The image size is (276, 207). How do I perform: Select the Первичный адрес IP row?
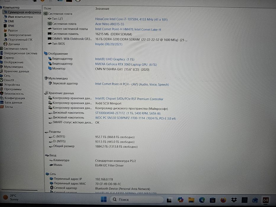(x=81, y=179)
